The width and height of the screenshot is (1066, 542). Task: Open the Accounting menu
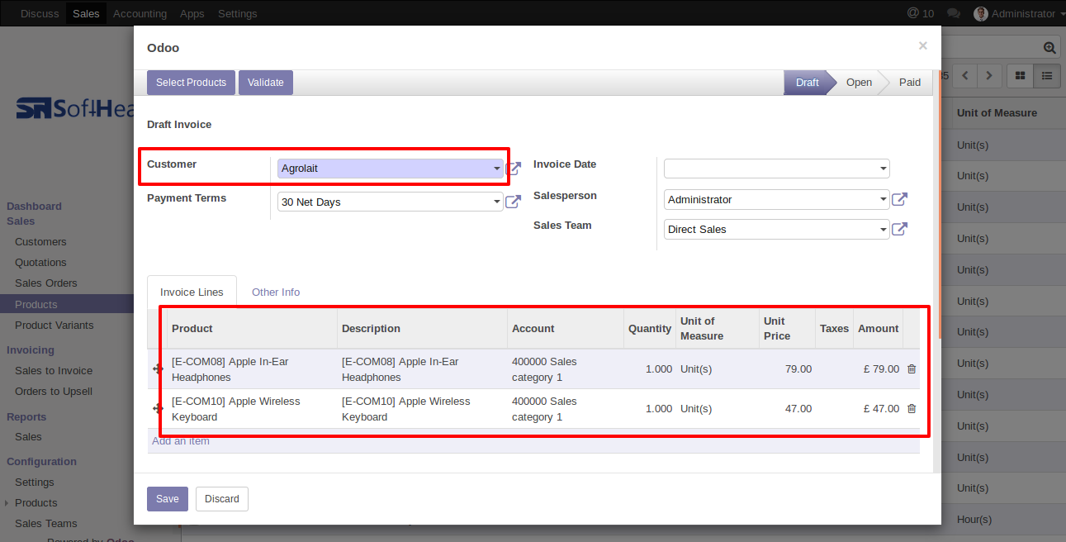coord(140,13)
